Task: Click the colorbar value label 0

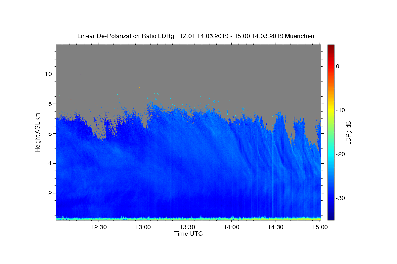Action: point(337,66)
